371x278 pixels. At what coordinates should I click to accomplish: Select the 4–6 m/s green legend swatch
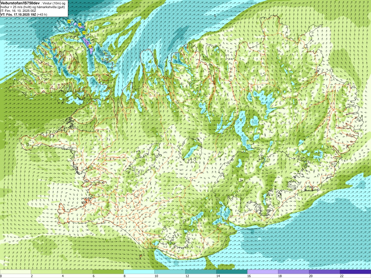77,272
